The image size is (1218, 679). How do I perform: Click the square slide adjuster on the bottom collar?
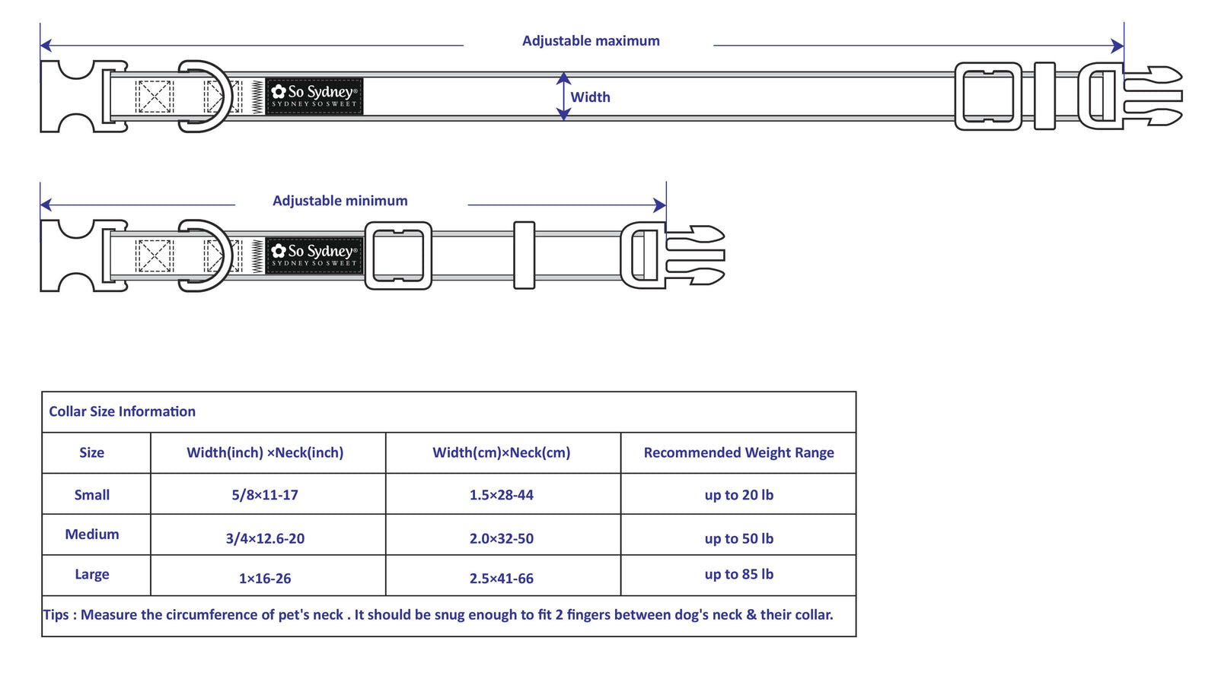[398, 255]
